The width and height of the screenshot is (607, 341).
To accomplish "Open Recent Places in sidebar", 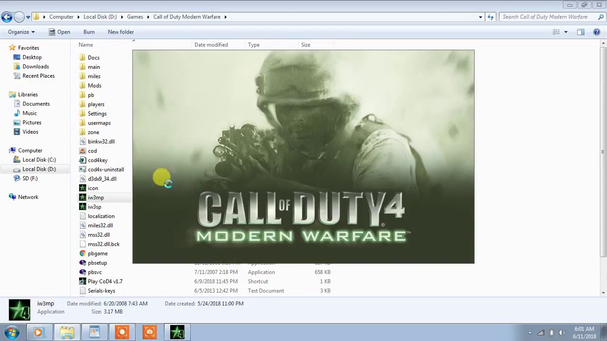I will [38, 76].
